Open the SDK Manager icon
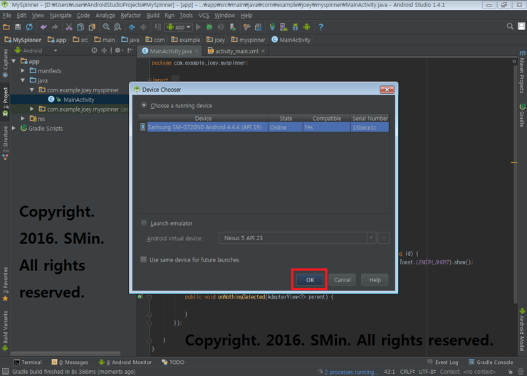Image resolution: width=527 pixels, height=376 pixels. pyautogui.click(x=295, y=27)
